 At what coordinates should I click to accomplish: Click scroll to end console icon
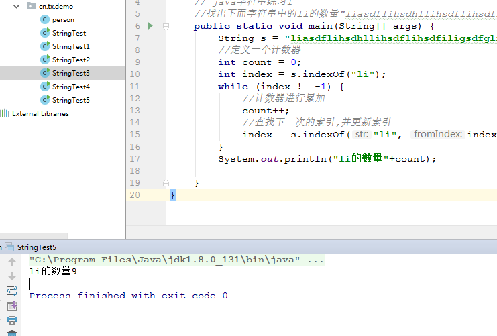[12, 306]
